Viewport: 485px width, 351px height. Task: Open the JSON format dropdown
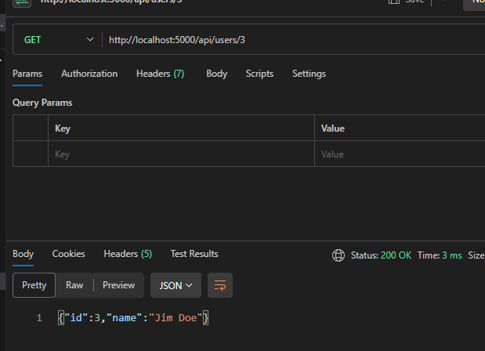(x=176, y=285)
